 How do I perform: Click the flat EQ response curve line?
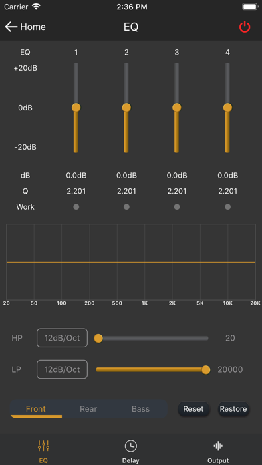point(131,262)
